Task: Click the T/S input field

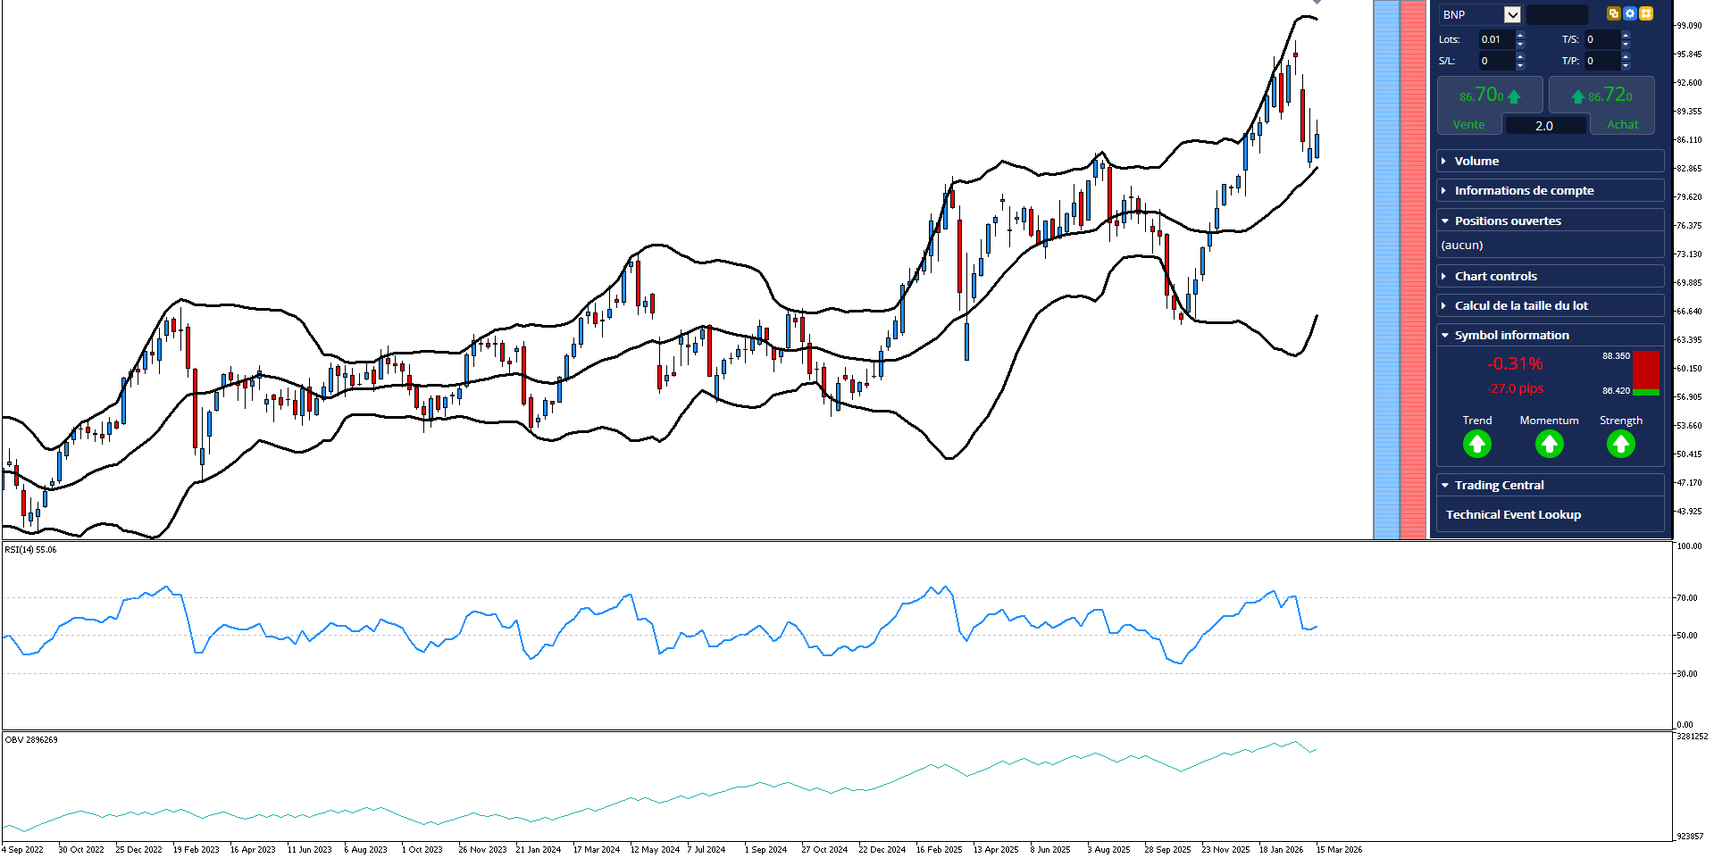Action: click(x=1601, y=39)
